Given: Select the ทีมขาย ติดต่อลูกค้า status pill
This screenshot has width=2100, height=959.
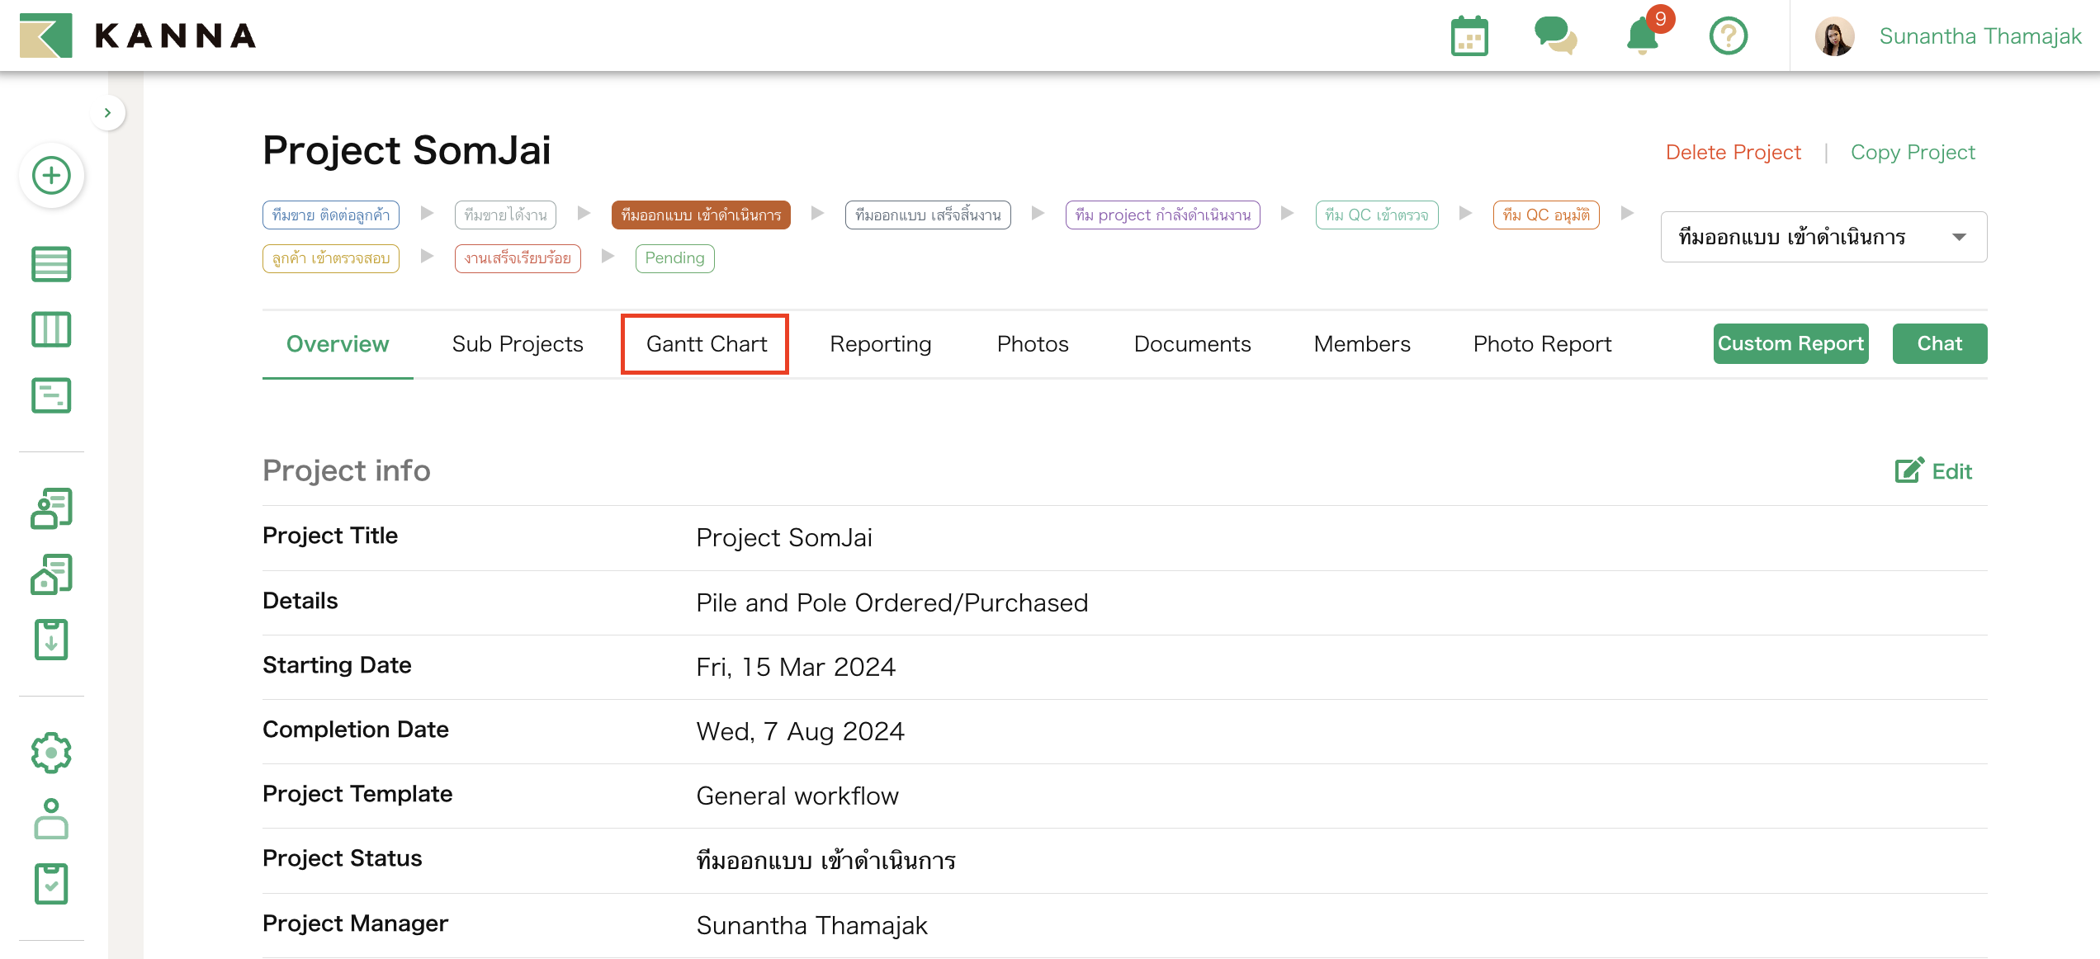Looking at the screenshot, I should click(x=330, y=214).
